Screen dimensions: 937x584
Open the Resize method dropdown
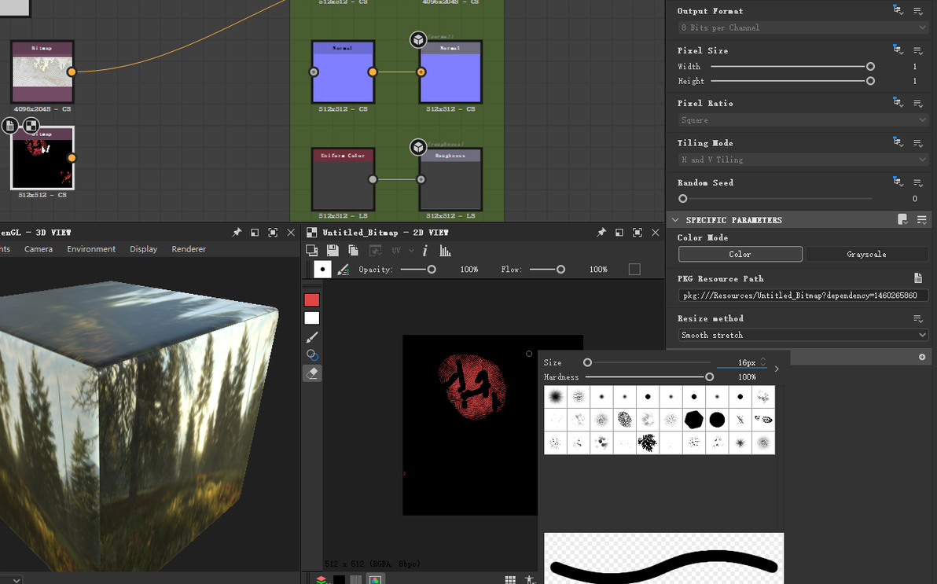(x=803, y=335)
